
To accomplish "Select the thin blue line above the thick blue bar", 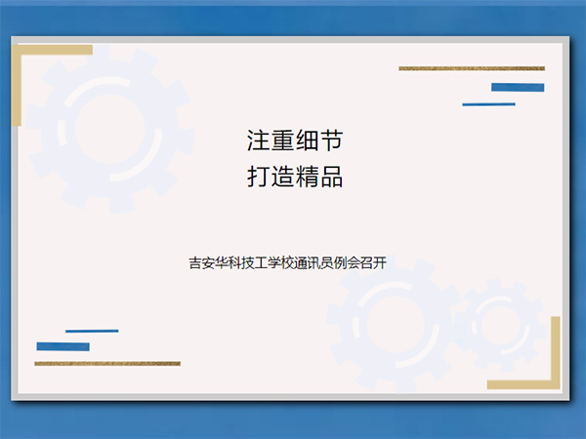I will click(x=92, y=331).
